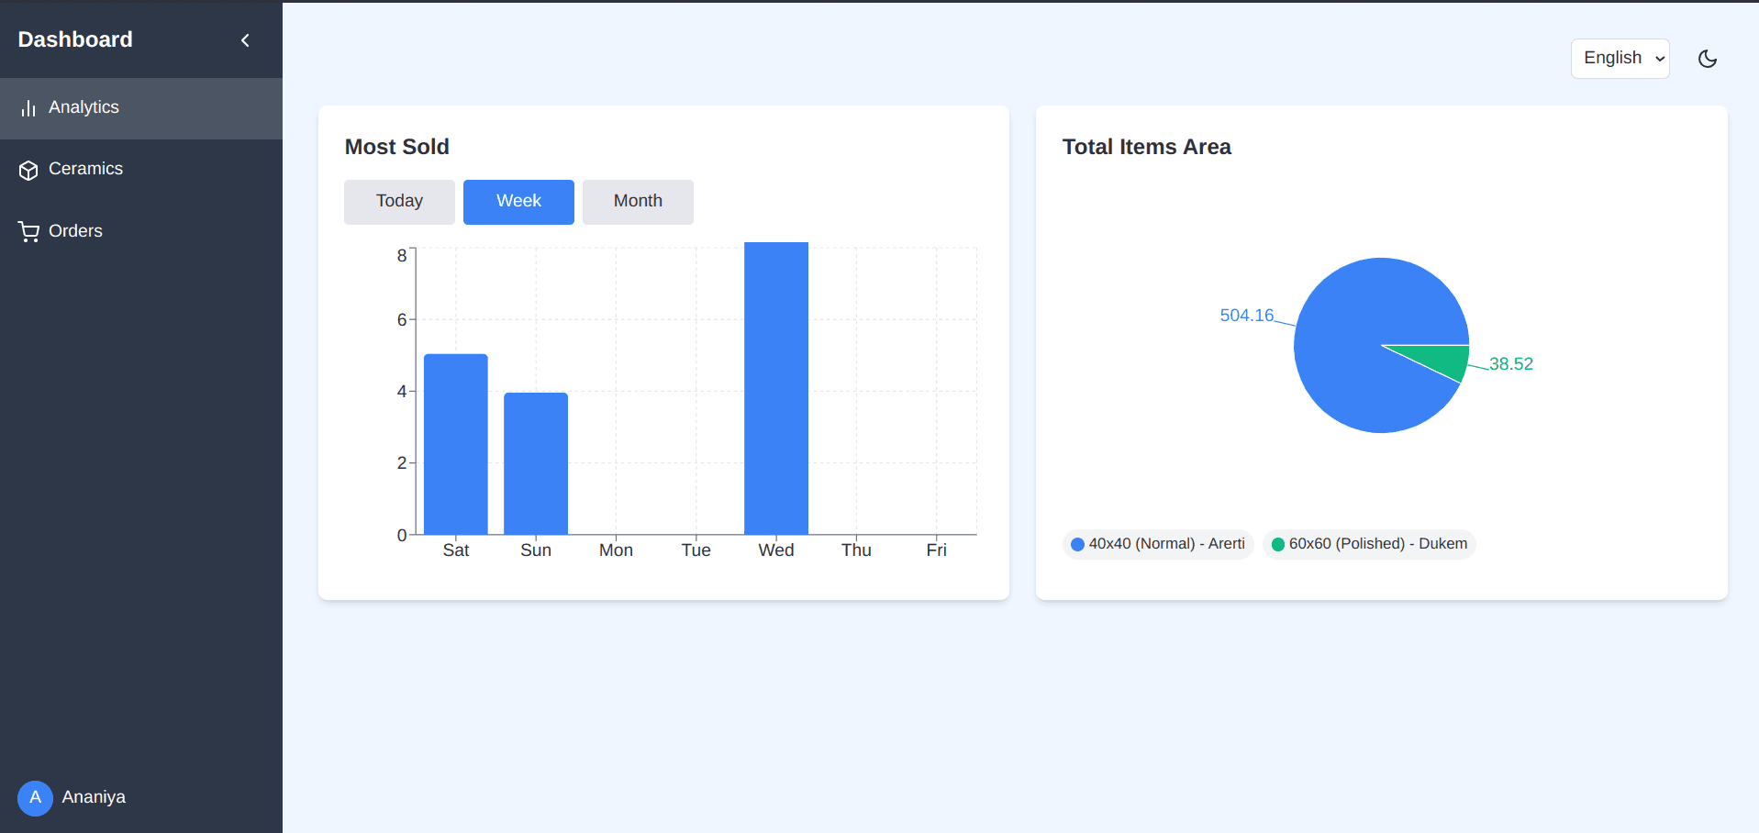Click the Analytics bar chart icon
1759x833 pixels.
pos(28,108)
